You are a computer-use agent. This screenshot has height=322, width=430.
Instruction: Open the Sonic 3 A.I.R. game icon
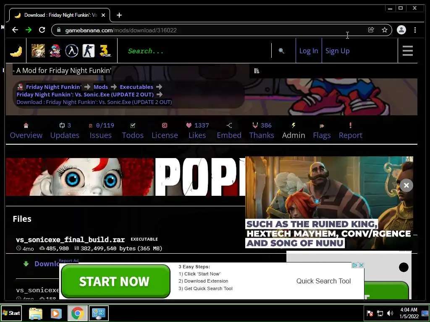coord(105,51)
